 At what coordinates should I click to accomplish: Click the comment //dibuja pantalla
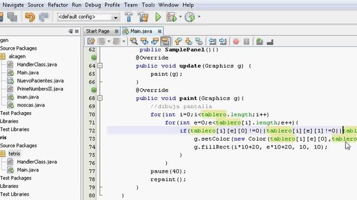coord(181,106)
